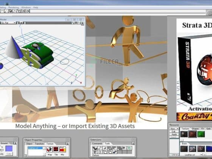The image size is (212, 159).
Task: Click the Tile texture icon
Action: tap(56, 150)
